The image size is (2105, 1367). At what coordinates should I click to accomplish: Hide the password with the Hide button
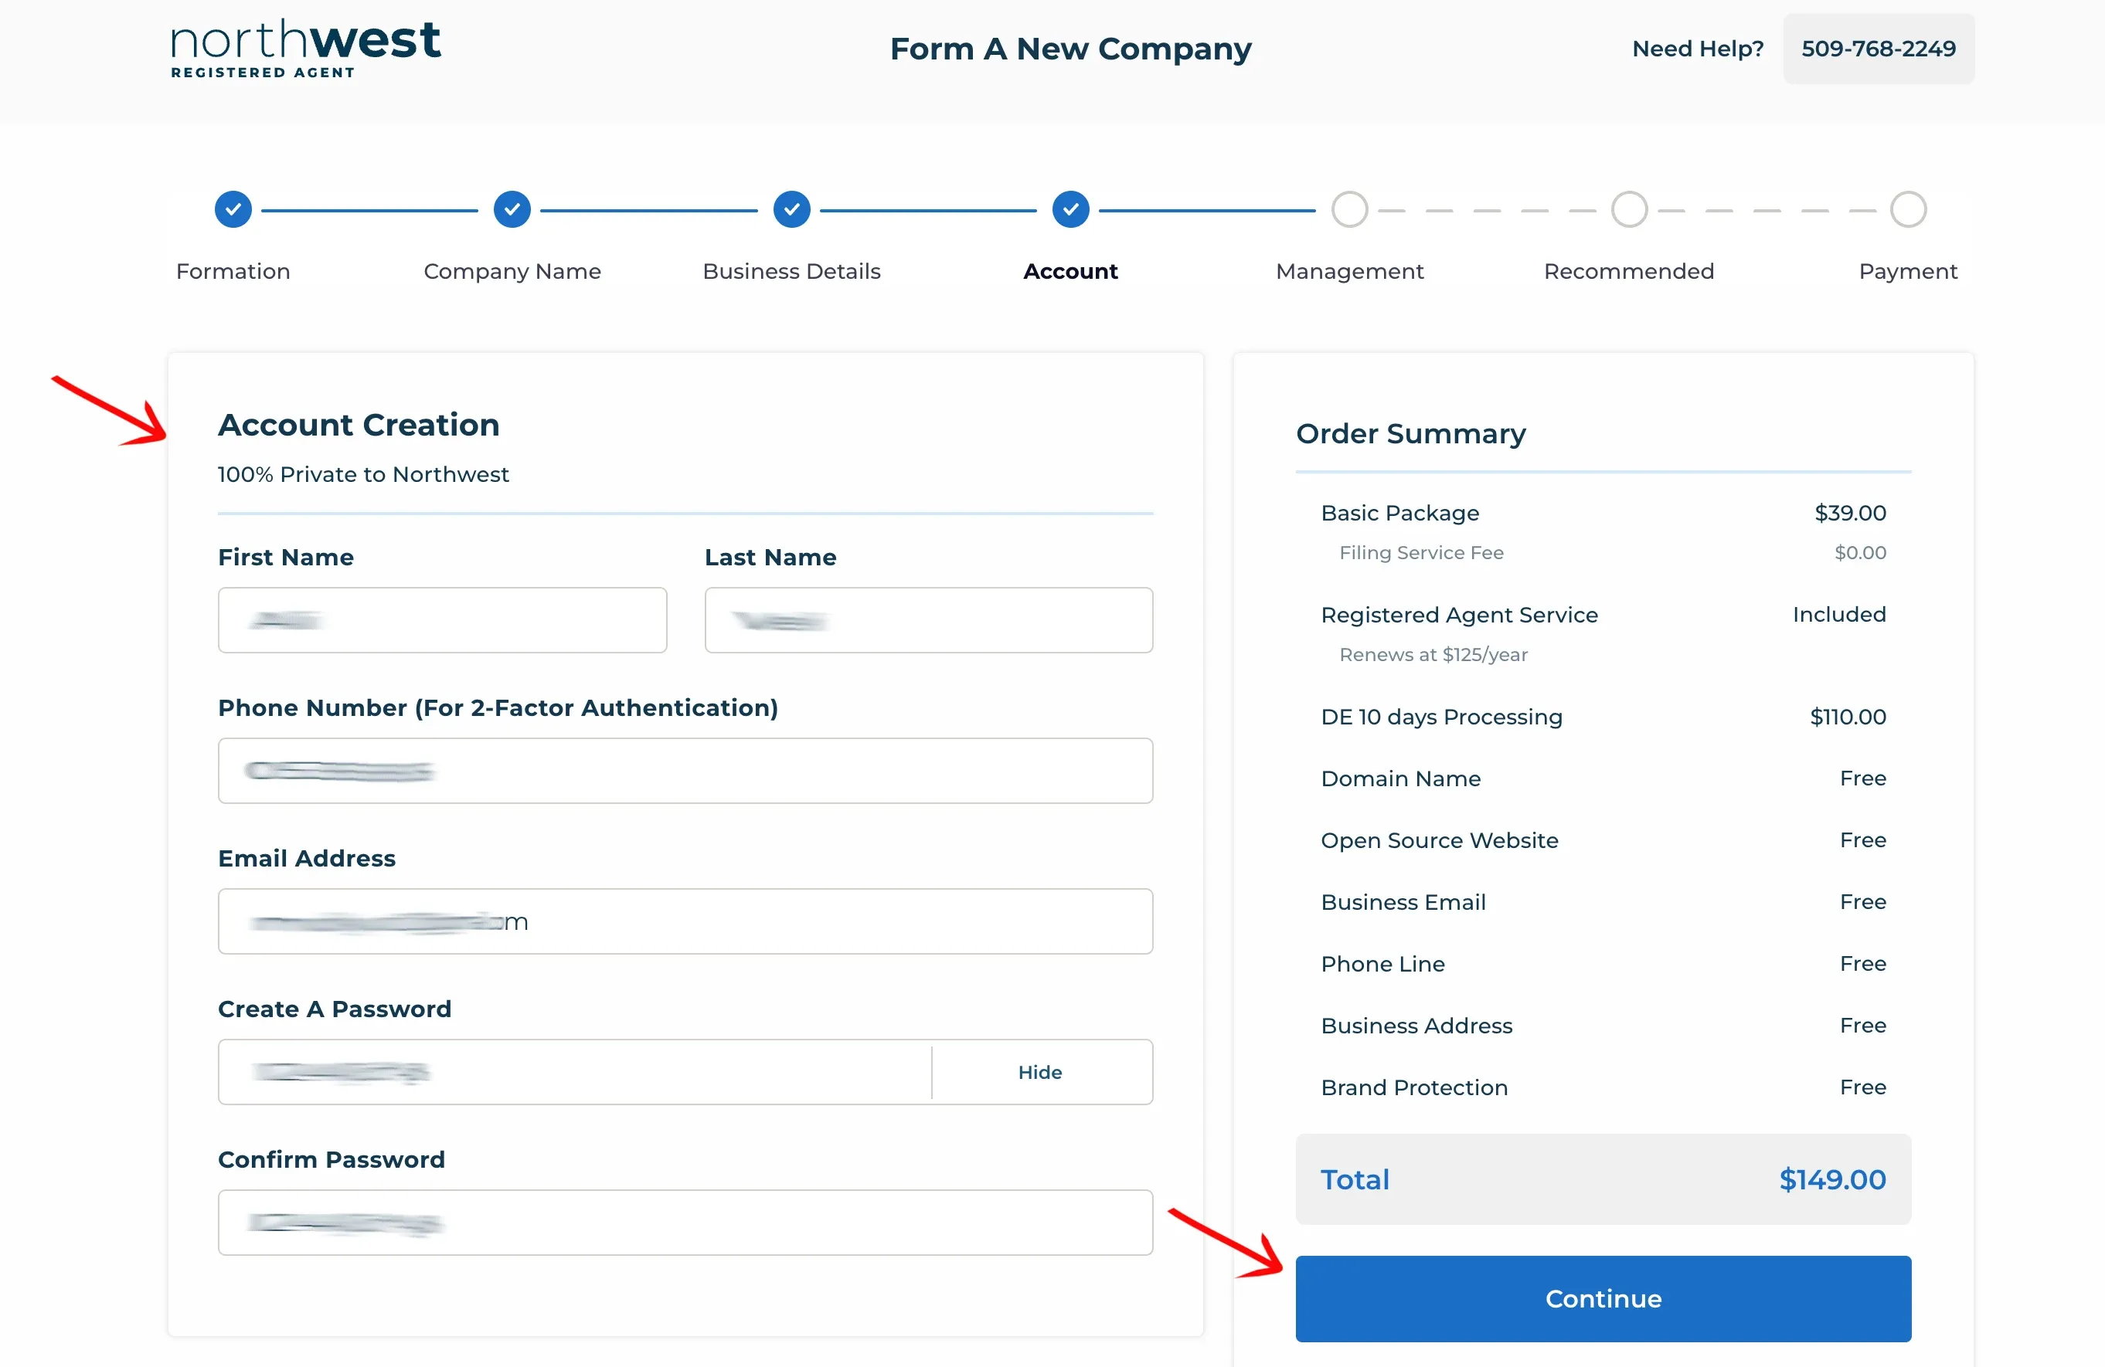(x=1040, y=1072)
